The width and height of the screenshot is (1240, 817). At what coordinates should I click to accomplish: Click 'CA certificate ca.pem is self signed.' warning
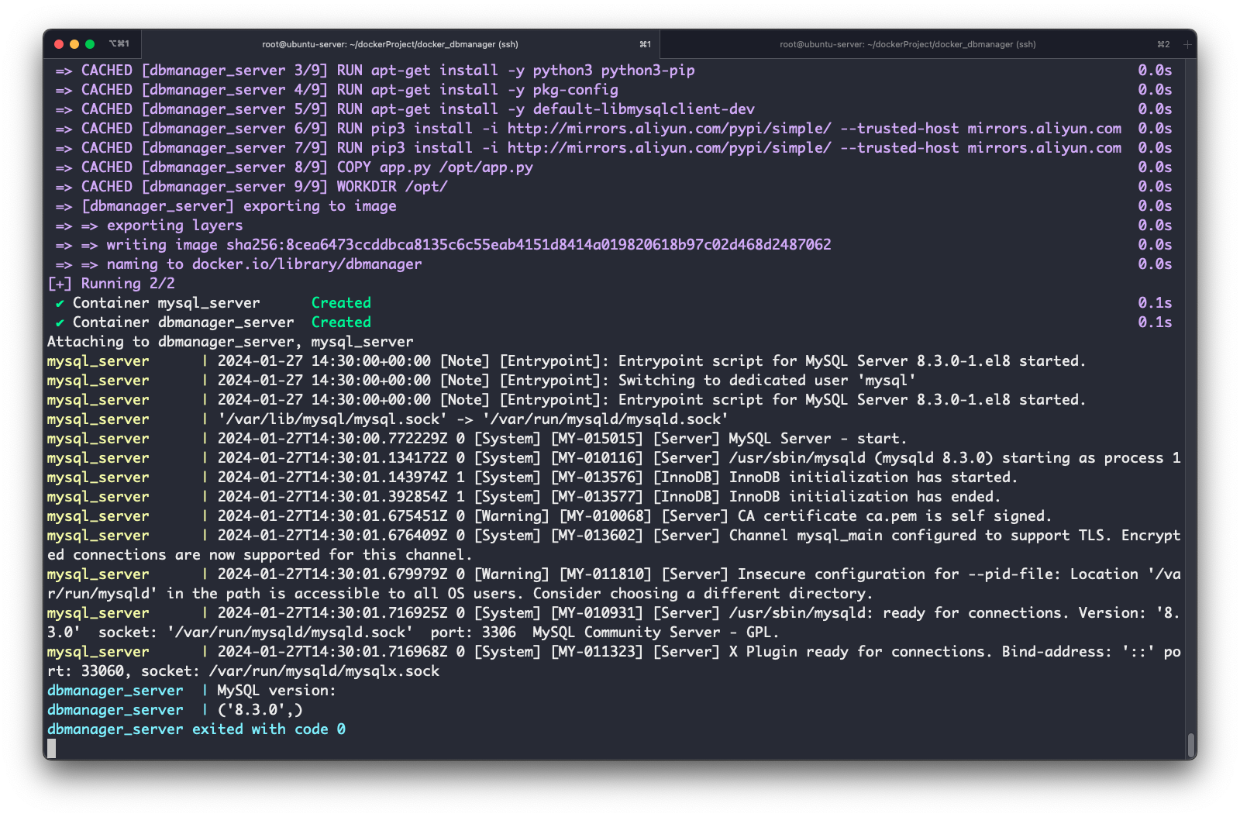click(894, 516)
